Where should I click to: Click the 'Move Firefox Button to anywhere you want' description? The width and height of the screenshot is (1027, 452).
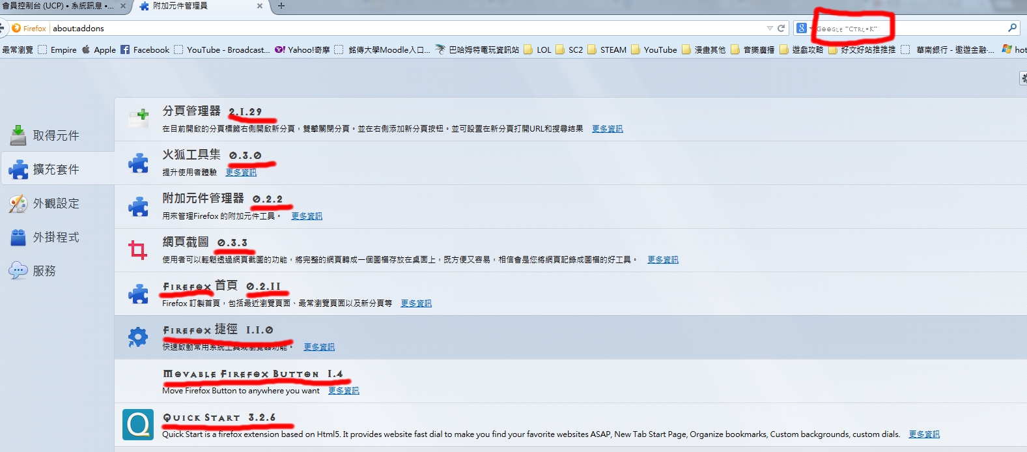coord(241,391)
